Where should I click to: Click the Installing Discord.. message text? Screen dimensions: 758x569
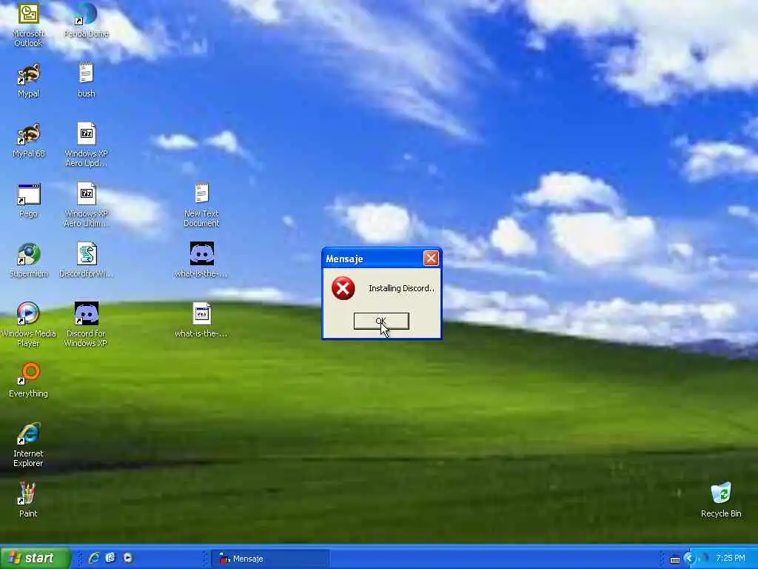click(x=401, y=288)
